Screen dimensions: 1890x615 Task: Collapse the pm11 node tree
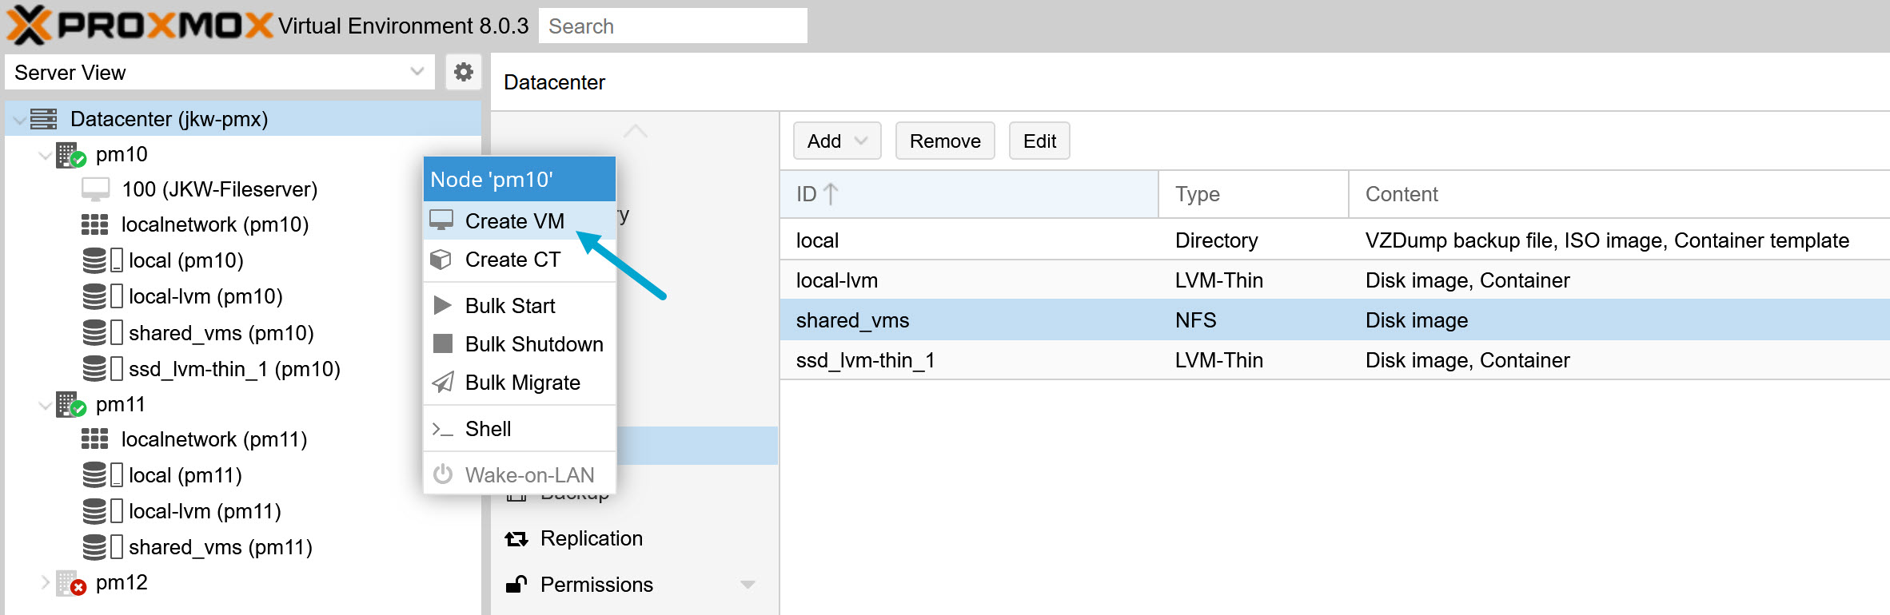46,405
